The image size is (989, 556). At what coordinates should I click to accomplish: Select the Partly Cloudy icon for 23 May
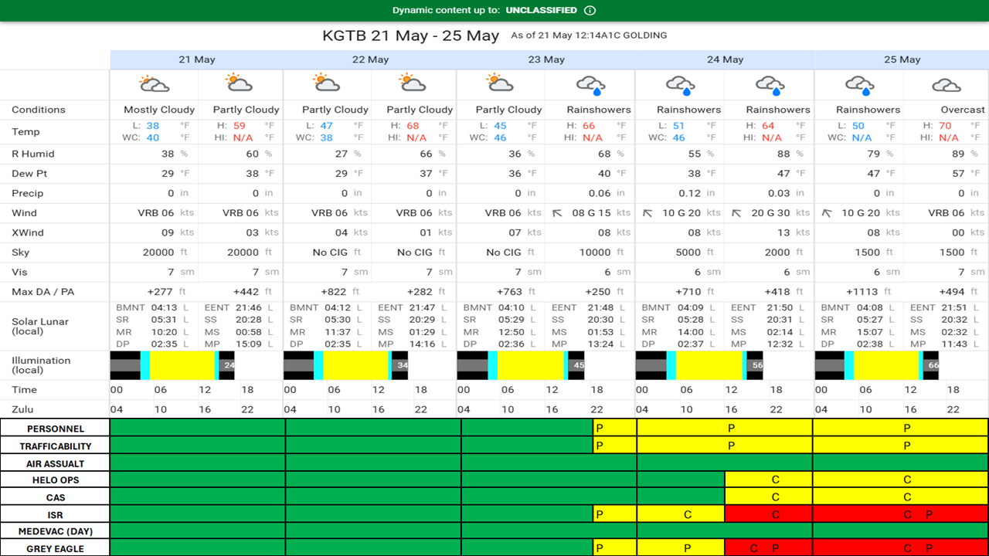pos(500,83)
